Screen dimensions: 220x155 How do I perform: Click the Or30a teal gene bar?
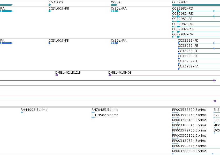pos(114,5)
